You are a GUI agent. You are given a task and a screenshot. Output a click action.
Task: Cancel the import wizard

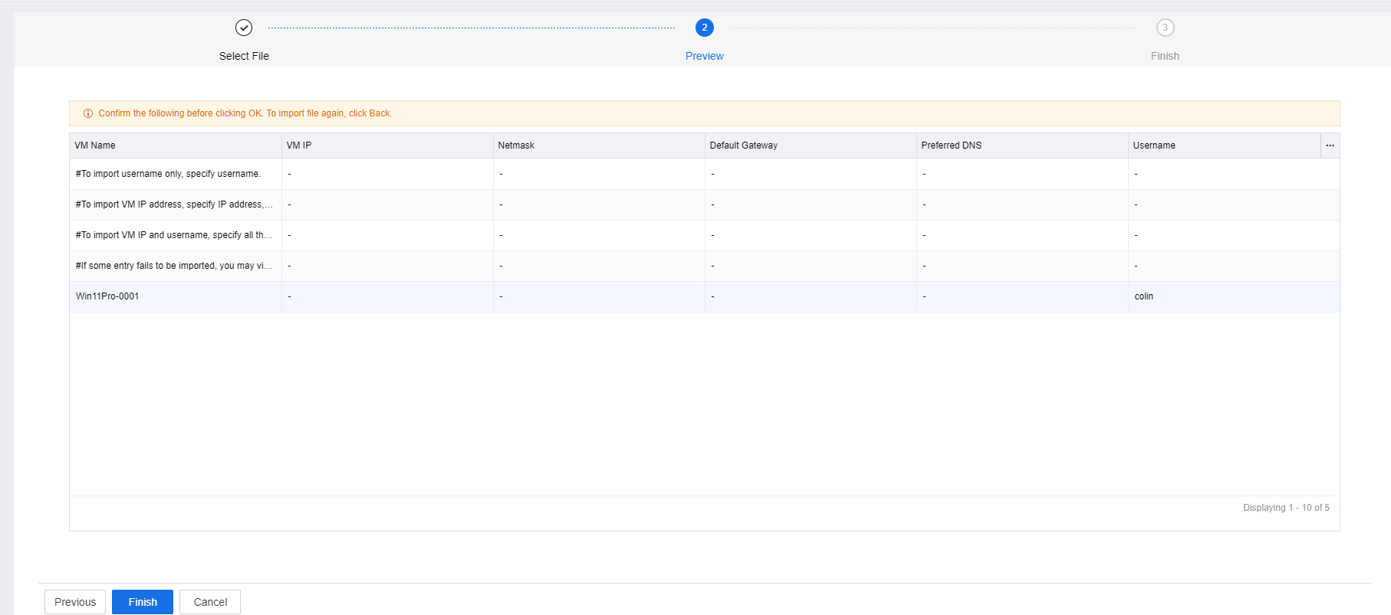tap(210, 602)
